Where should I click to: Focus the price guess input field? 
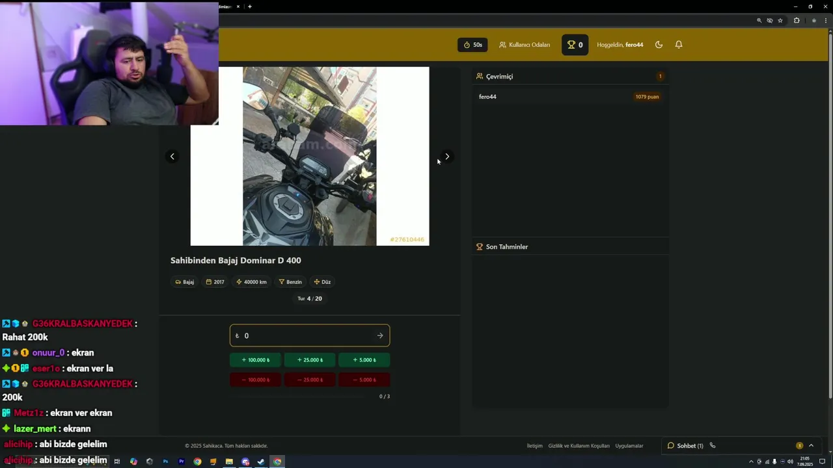click(x=310, y=335)
